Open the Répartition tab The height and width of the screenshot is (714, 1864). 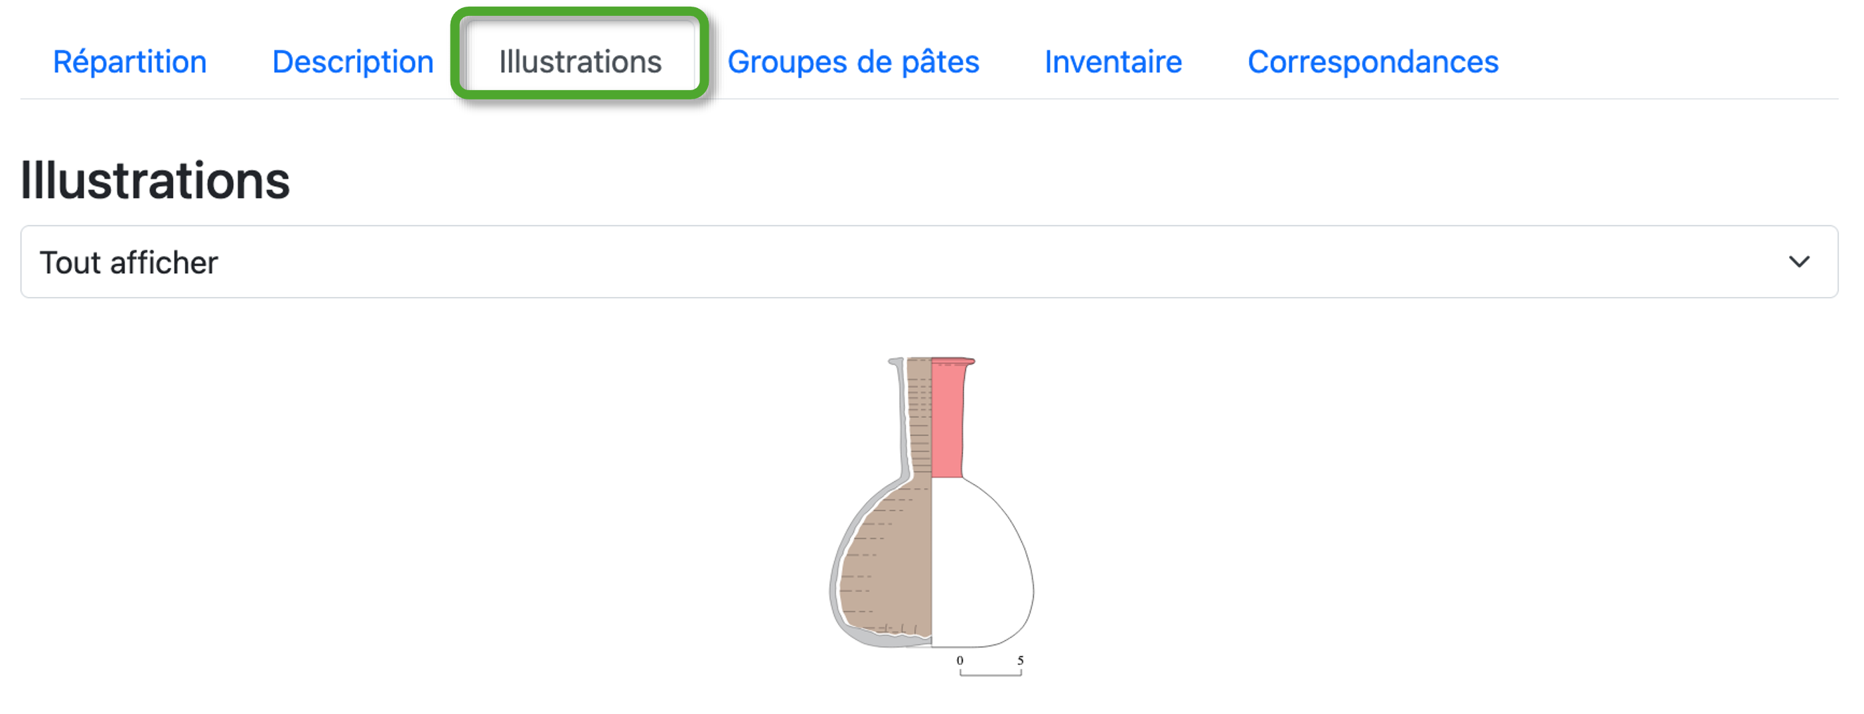(129, 62)
